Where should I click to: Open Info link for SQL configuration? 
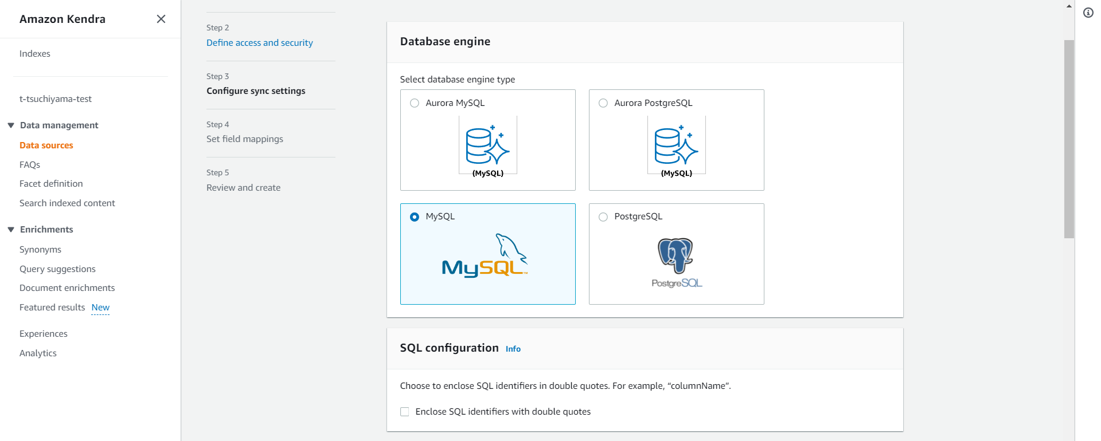(513, 349)
